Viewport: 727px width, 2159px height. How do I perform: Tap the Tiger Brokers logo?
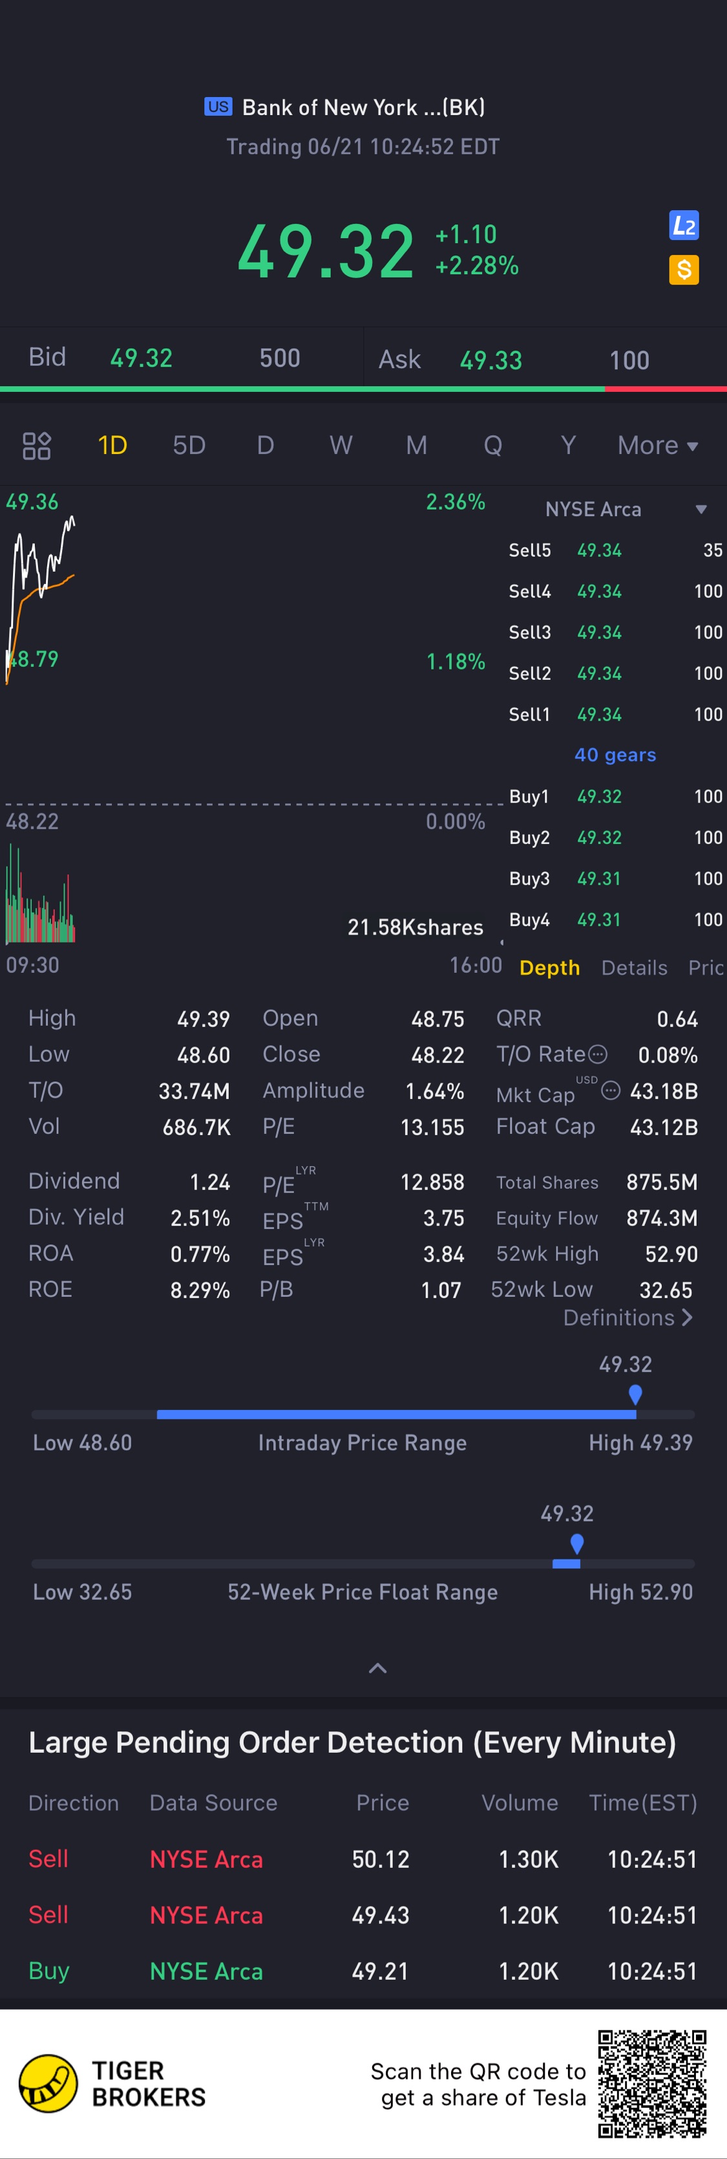(48, 2083)
